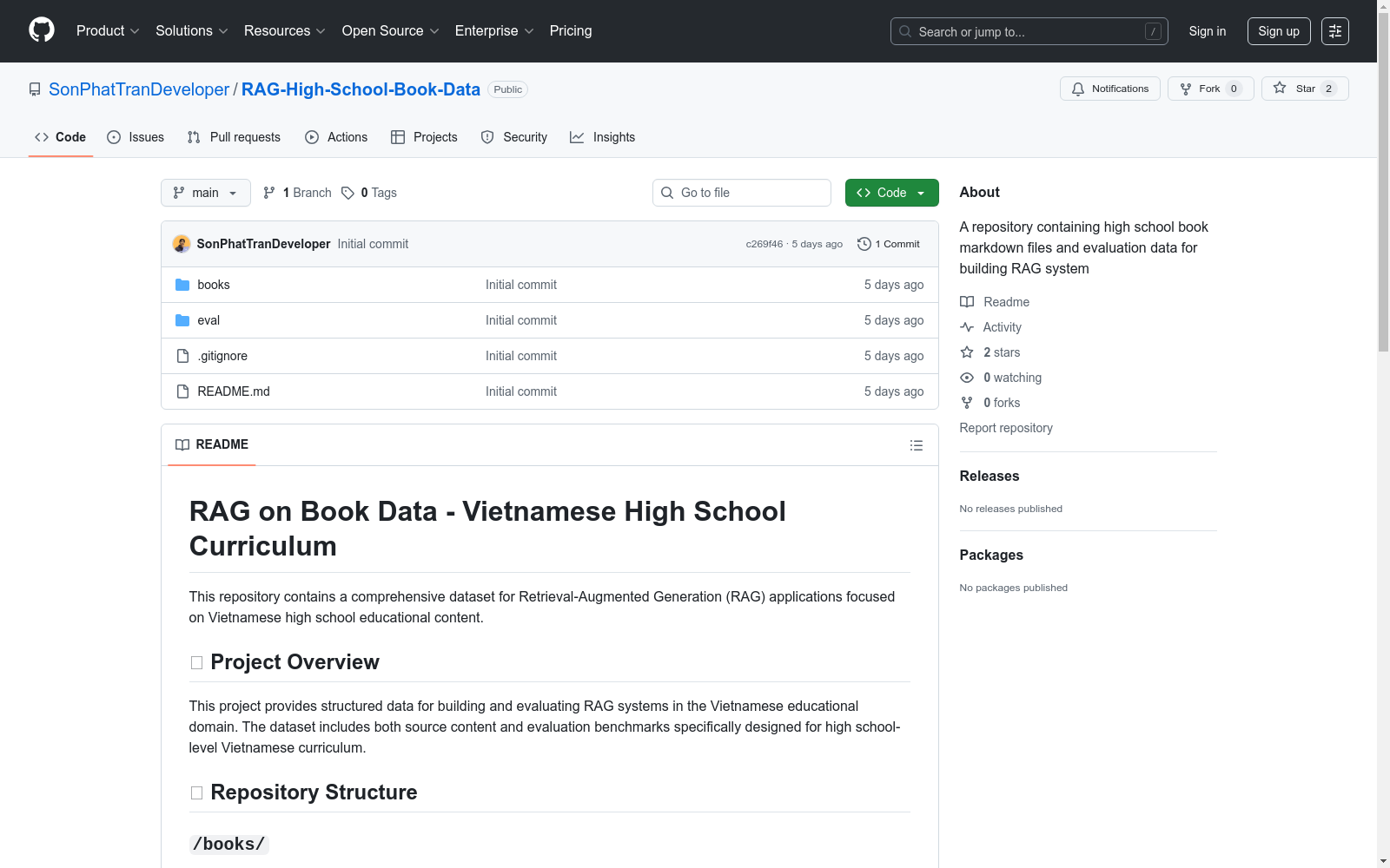This screenshot has height=868, width=1390.
Task: Click the eval folder icon
Action: click(182, 320)
